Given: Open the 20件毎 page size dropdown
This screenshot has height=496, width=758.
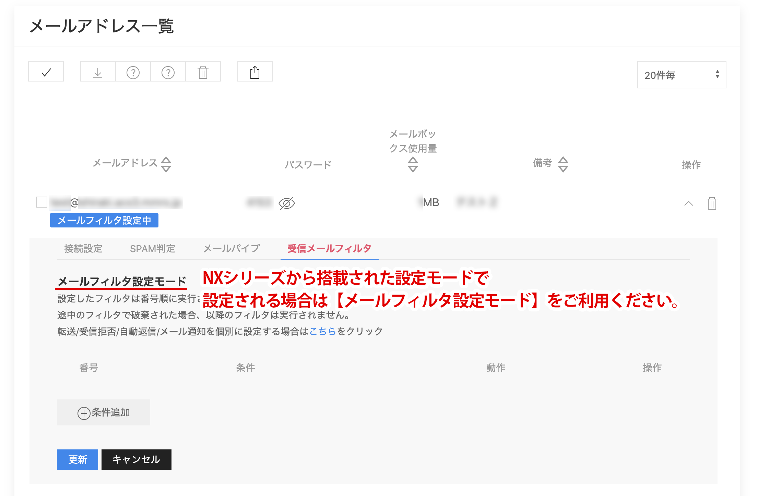Looking at the screenshot, I should tap(682, 75).
